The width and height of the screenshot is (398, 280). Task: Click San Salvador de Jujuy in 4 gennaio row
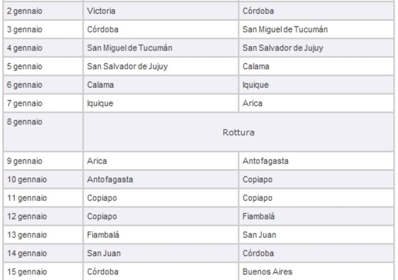(283, 48)
